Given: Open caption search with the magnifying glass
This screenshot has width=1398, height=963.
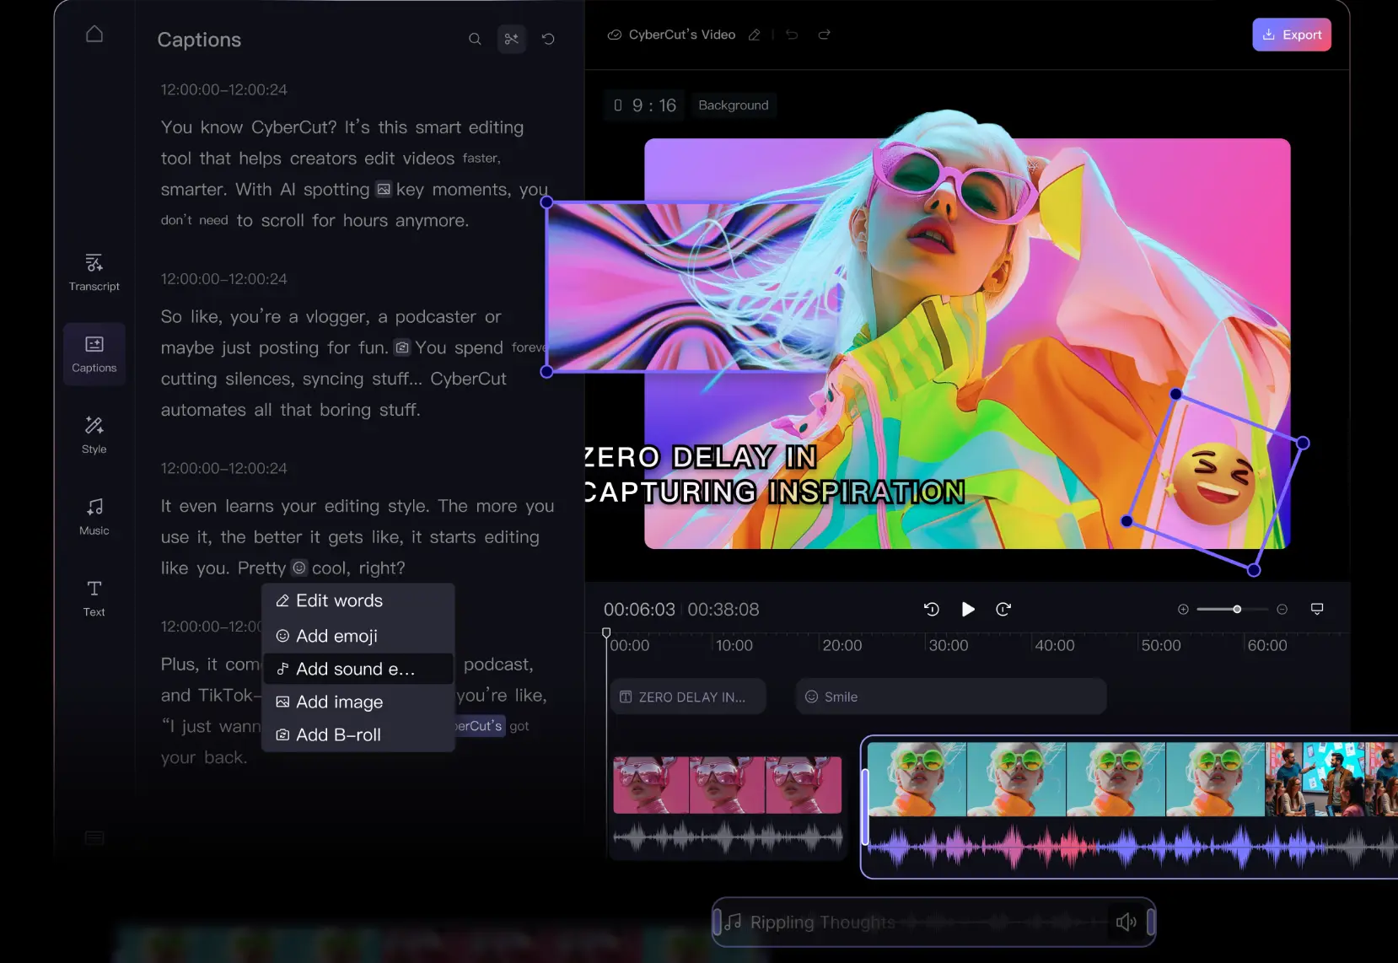Looking at the screenshot, I should point(475,39).
